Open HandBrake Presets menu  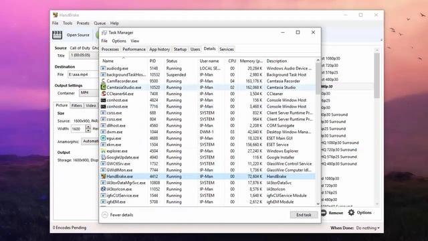[x=83, y=23]
